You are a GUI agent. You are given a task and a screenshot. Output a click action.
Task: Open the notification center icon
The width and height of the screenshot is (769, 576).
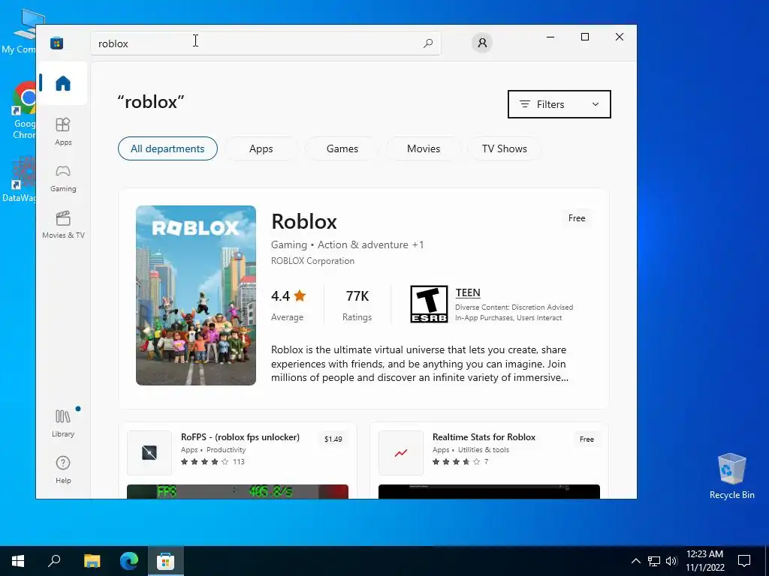click(744, 561)
